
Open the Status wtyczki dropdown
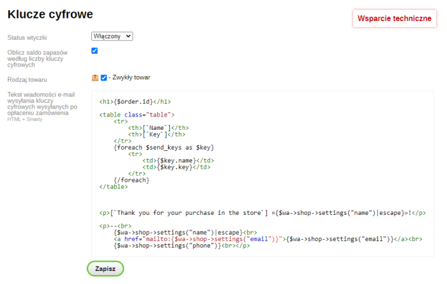coord(112,36)
